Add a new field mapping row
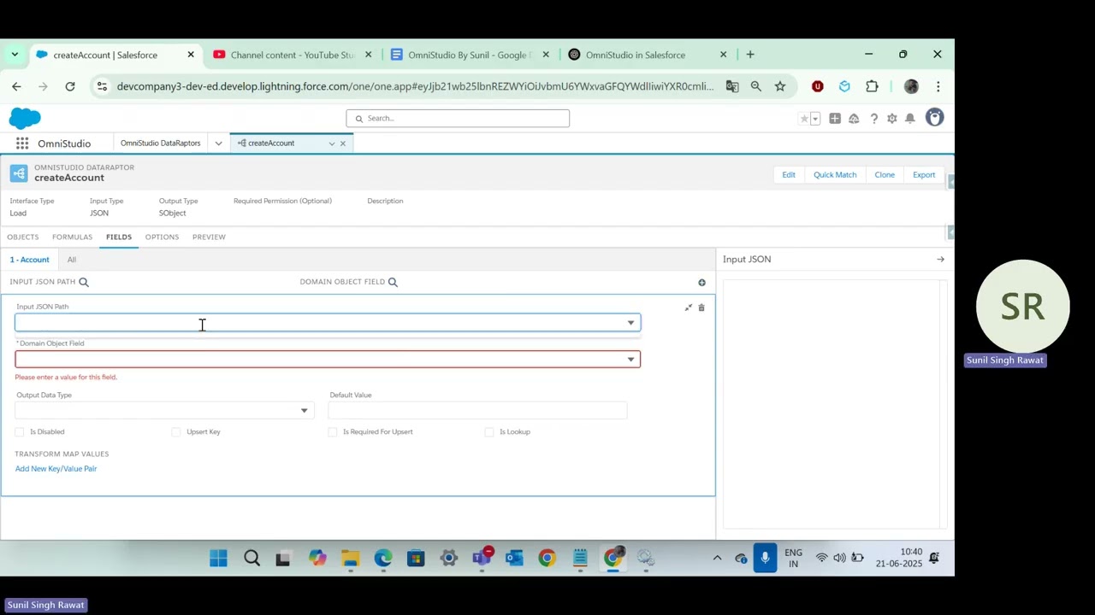Viewport: 1095px width, 615px height. coord(701,283)
